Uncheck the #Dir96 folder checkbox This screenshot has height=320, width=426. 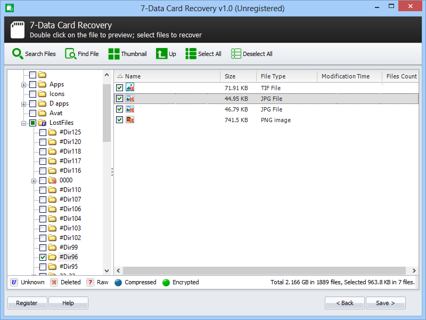click(42, 257)
